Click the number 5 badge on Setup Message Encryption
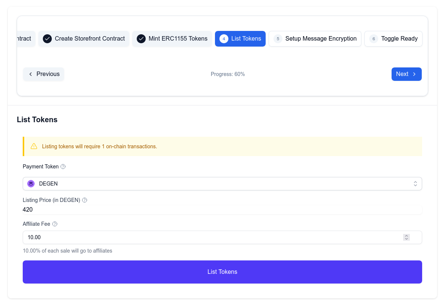 coord(278,38)
